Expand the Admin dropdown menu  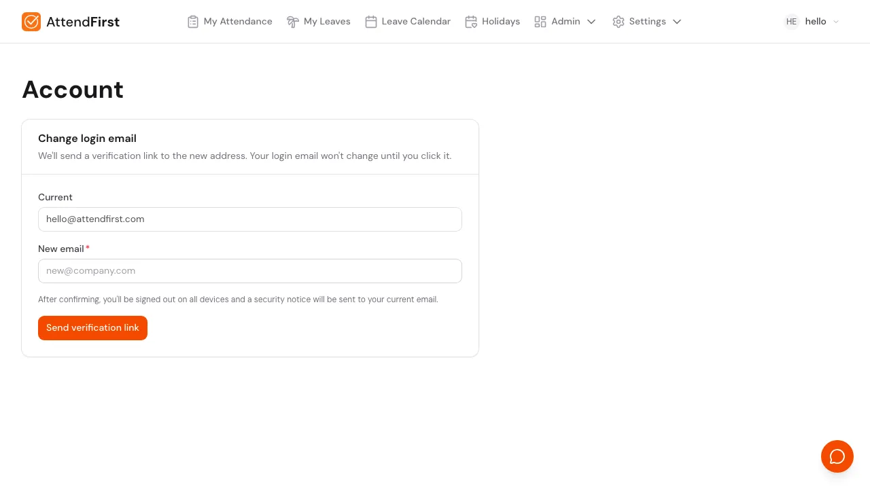coord(591,22)
